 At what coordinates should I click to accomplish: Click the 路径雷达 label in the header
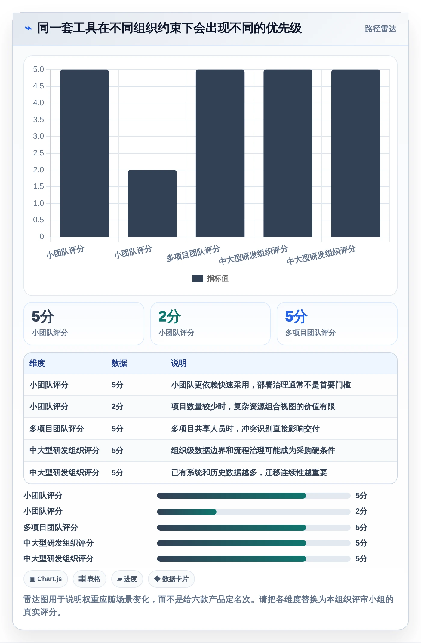tap(380, 29)
